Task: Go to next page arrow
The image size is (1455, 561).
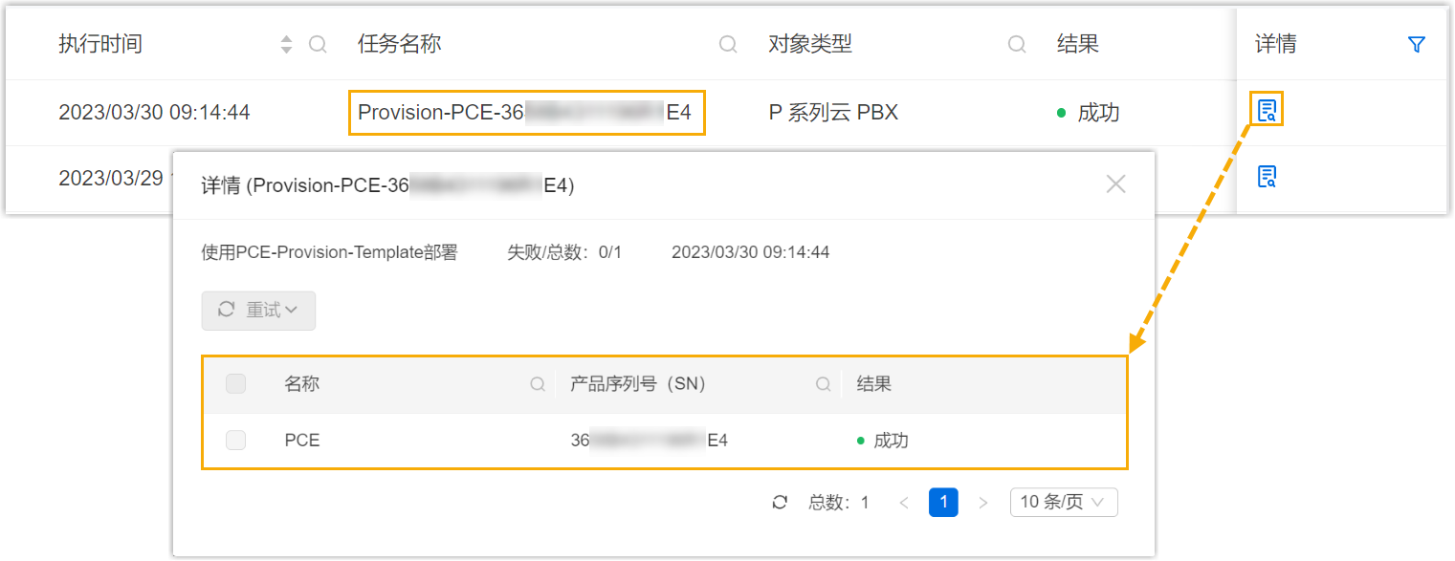Action: point(983,503)
